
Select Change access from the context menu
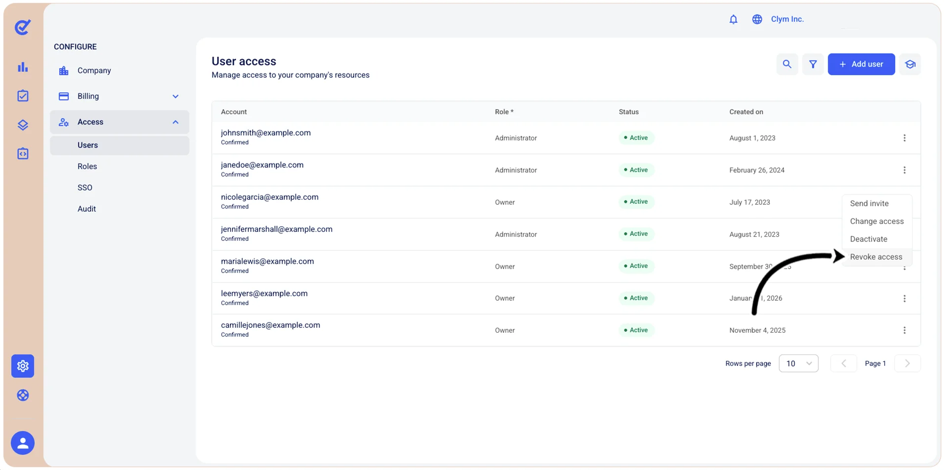(877, 221)
